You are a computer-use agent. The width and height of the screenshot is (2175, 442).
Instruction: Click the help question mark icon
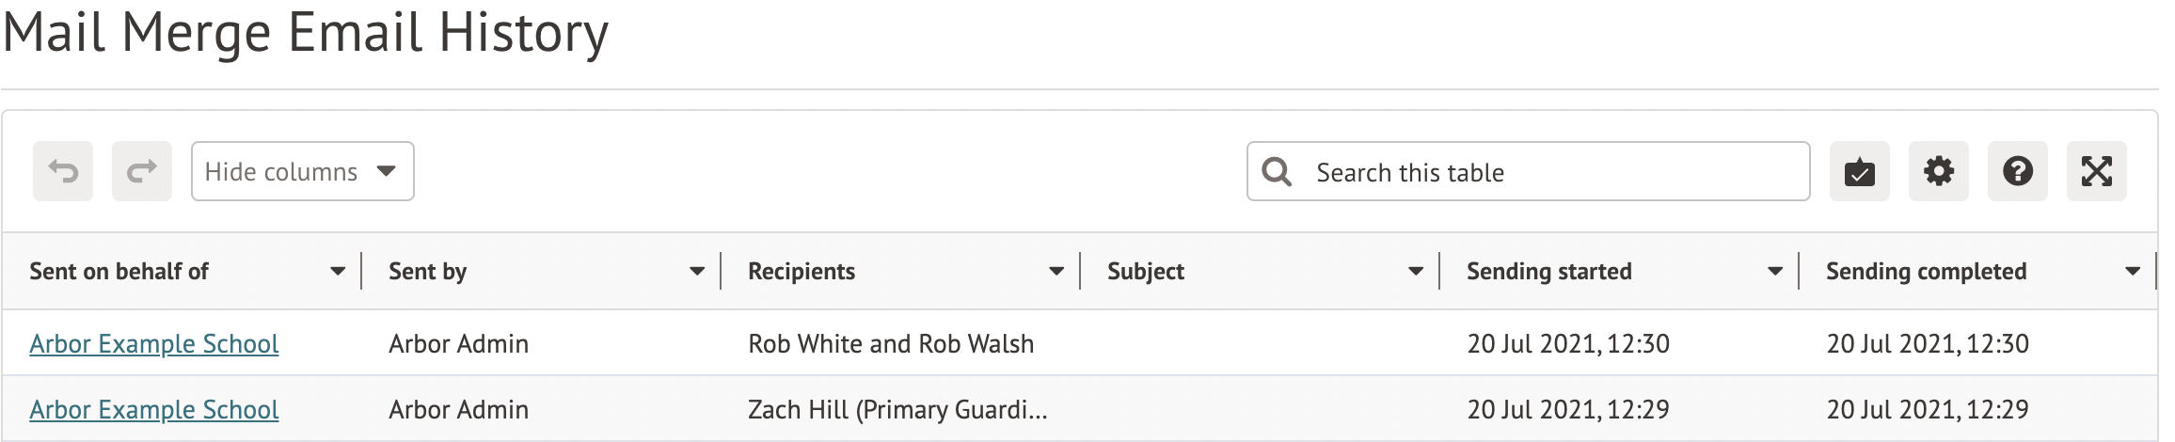[x=2017, y=171]
